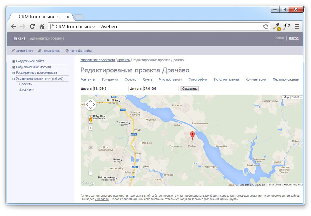Switch the map to Map view
The image size is (311, 216).
click(286, 97)
